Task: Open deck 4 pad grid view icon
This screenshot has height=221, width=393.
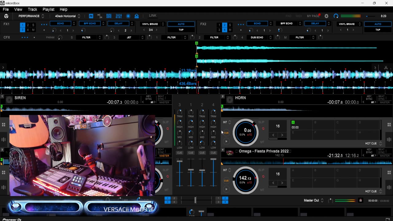Action: pos(389,173)
